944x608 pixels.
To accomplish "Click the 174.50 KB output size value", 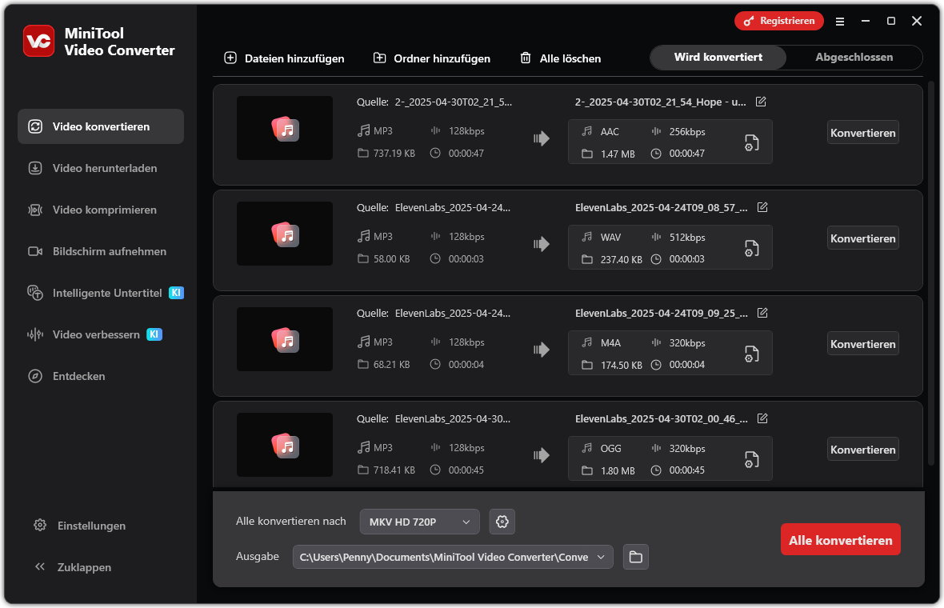I will 622,366.
